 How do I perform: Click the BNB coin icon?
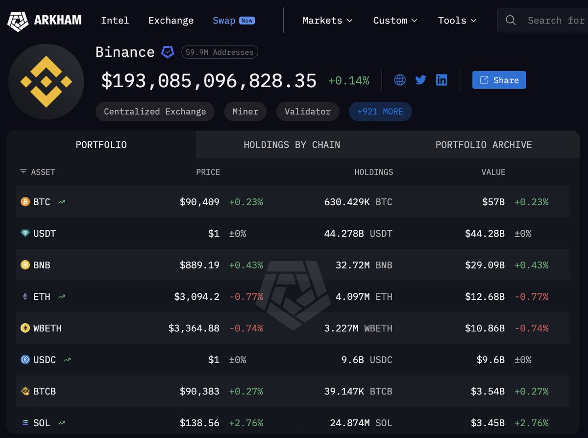pos(25,265)
